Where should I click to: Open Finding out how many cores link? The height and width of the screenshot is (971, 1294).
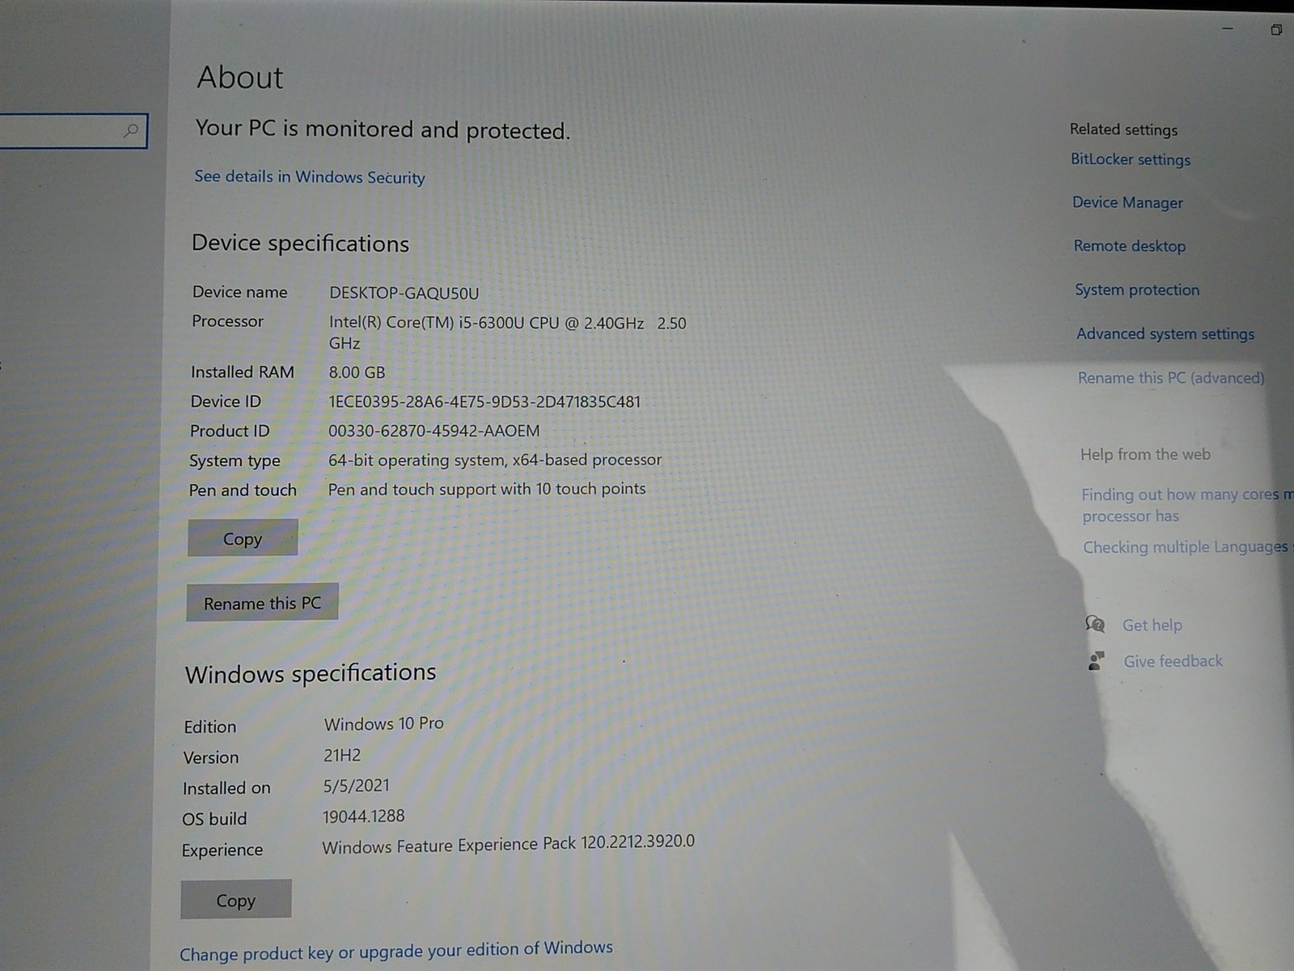tap(1187, 505)
